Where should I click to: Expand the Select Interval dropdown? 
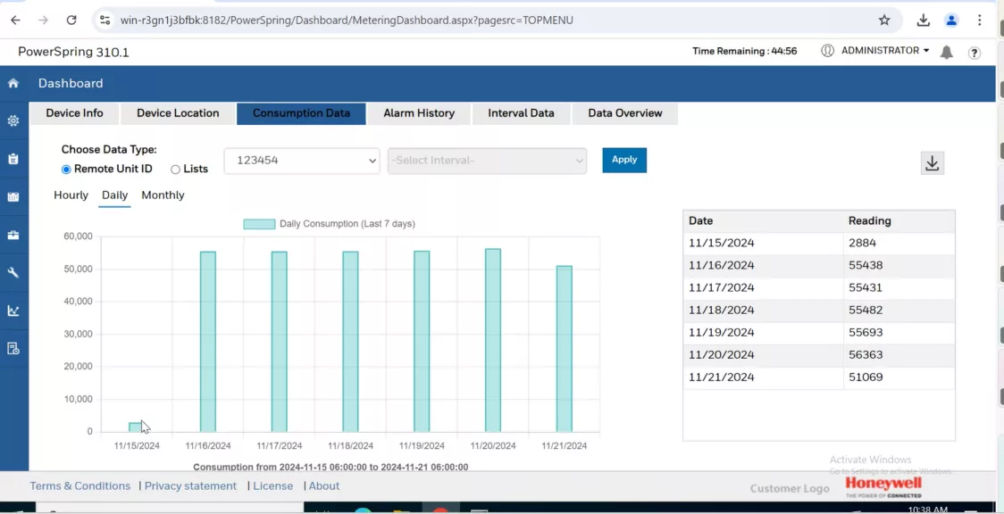coord(487,161)
